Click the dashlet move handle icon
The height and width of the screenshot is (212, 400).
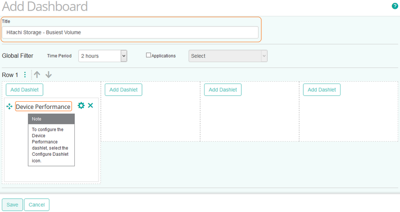pyautogui.click(x=10, y=106)
